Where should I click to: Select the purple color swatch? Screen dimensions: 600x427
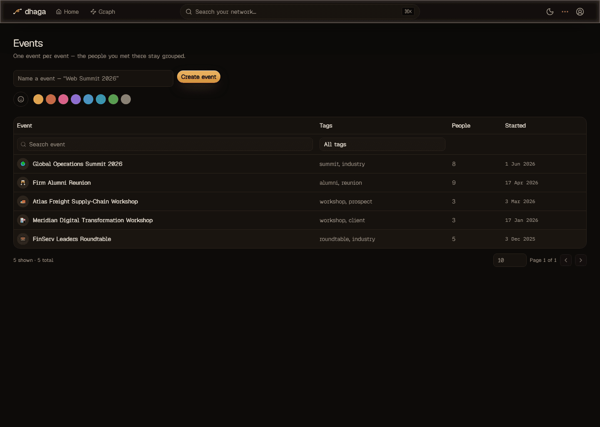pyautogui.click(x=76, y=99)
